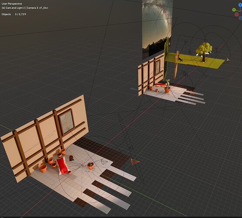This screenshot has width=242, height=218.
Task: Select the orange camera beside the foreground floor
Action: pyautogui.click(x=135, y=162)
